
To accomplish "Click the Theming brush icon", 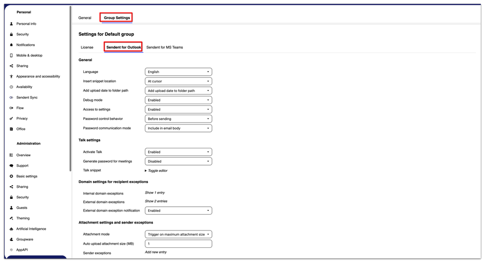I will point(12,218).
